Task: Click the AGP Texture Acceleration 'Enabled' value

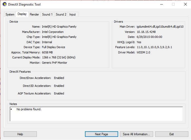Action: [x=59, y=93]
